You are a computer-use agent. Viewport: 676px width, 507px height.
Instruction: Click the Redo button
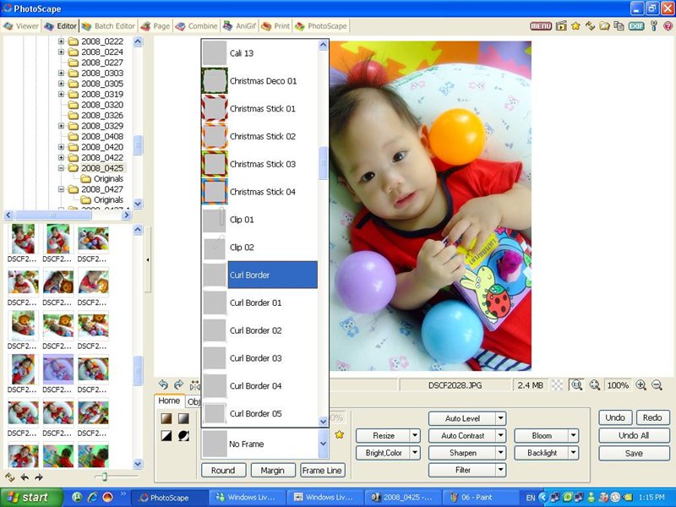pyautogui.click(x=652, y=417)
